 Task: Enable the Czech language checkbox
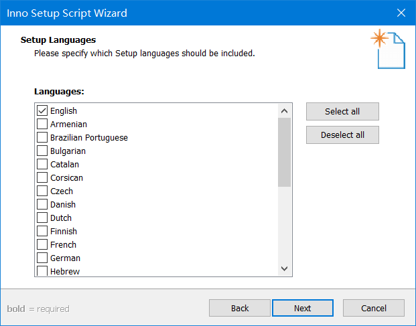point(42,191)
